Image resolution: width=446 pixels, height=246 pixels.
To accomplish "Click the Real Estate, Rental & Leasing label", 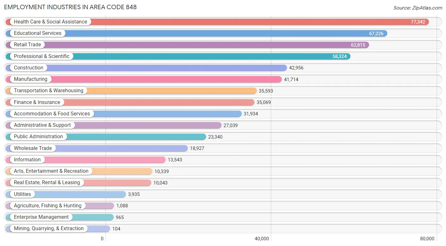I will [x=47, y=182].
